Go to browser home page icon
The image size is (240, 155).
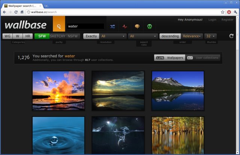pos(22,12)
